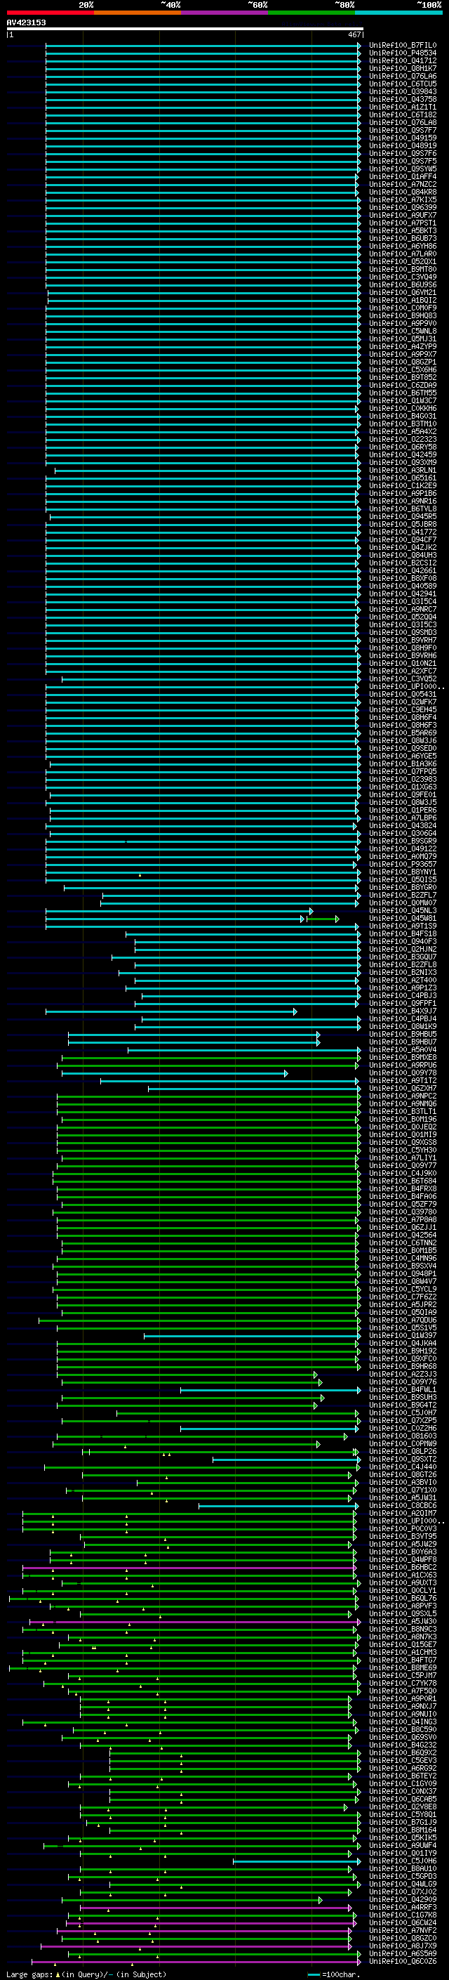This screenshot has height=1980, width=449.
Task: Click the orange ~40% identity legend segment
Action: pos(138,13)
